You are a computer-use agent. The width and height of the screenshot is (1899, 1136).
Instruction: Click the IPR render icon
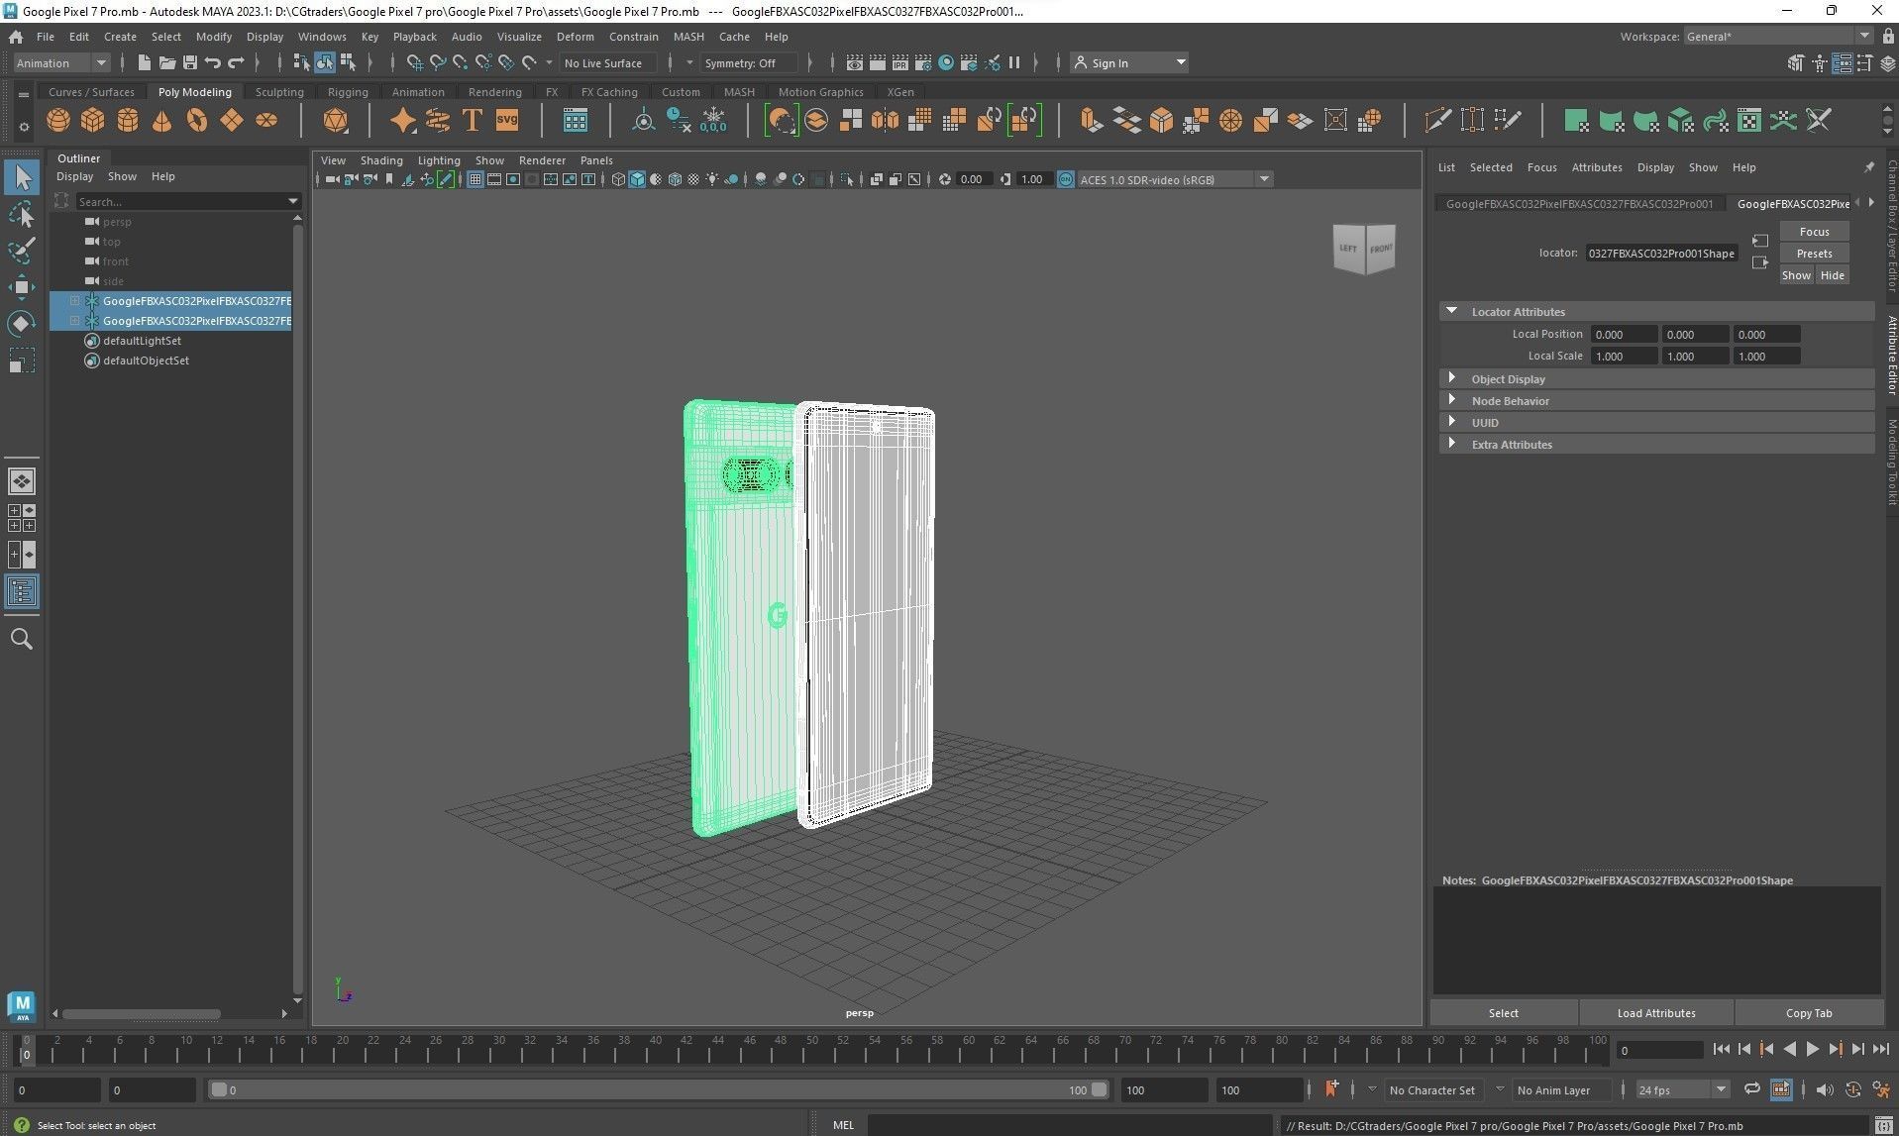(900, 63)
